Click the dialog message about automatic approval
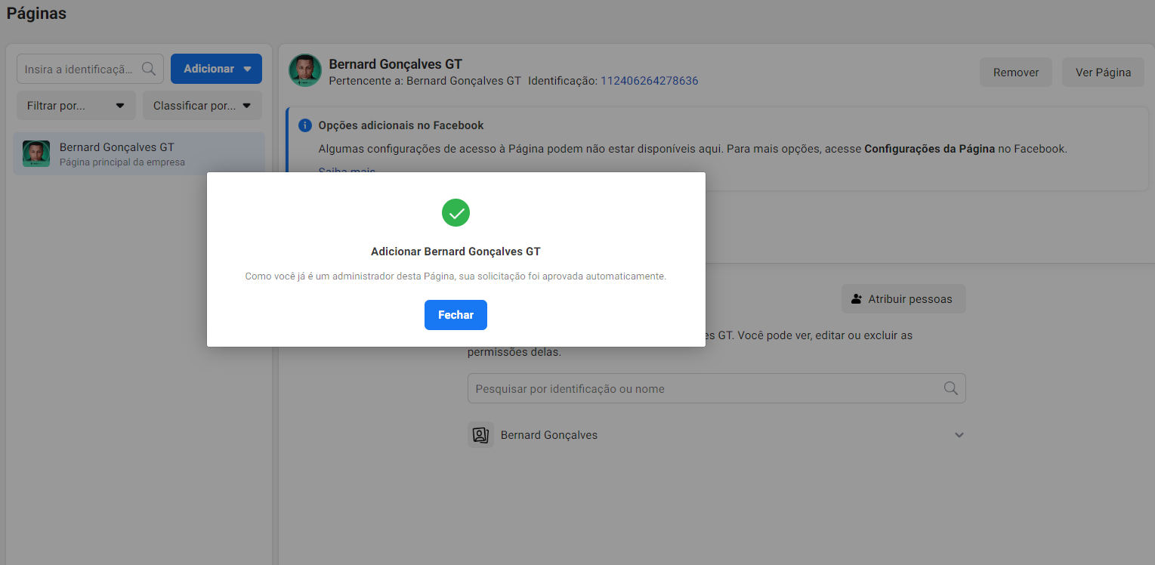 click(x=456, y=276)
